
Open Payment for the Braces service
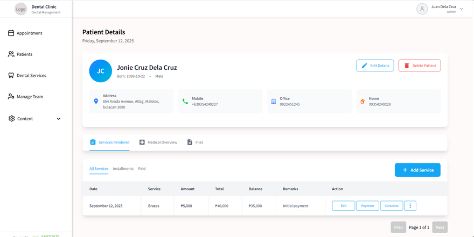[x=367, y=206]
